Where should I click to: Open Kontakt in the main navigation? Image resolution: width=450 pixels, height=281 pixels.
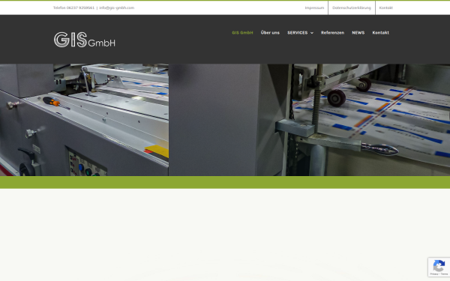click(x=380, y=33)
